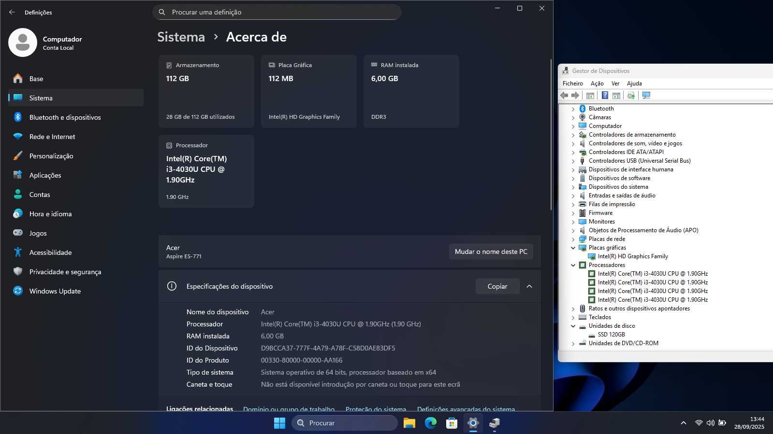773x434 pixels.
Task: Click the volume icon in system tray
Action: [710, 423]
